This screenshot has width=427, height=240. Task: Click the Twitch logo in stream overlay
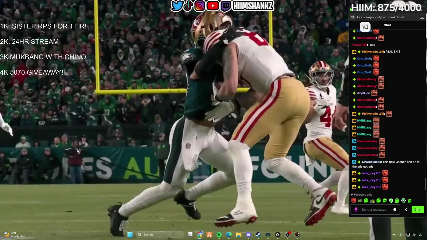tap(226, 6)
